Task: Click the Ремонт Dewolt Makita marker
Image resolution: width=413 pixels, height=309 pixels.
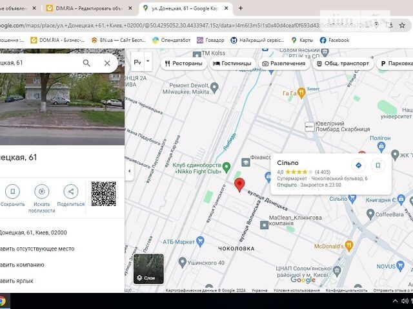Action: click(x=215, y=88)
